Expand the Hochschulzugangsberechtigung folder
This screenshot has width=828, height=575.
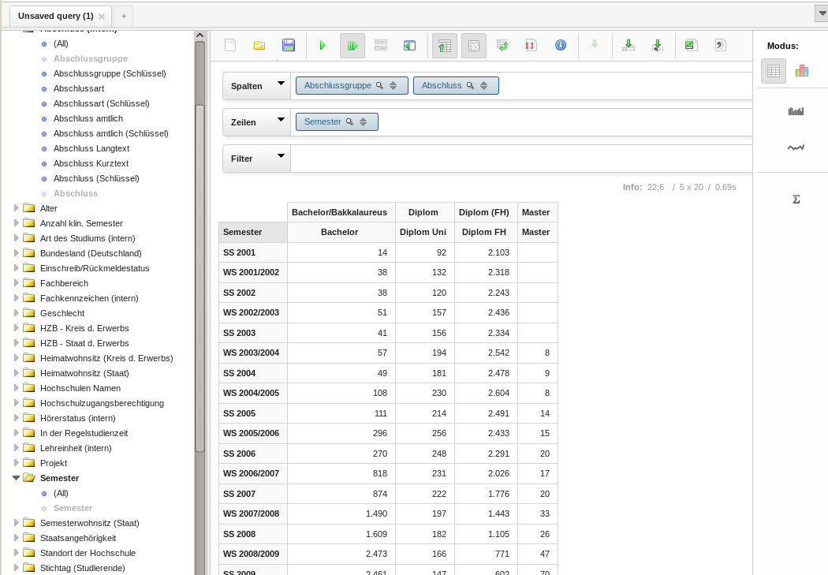pos(17,403)
